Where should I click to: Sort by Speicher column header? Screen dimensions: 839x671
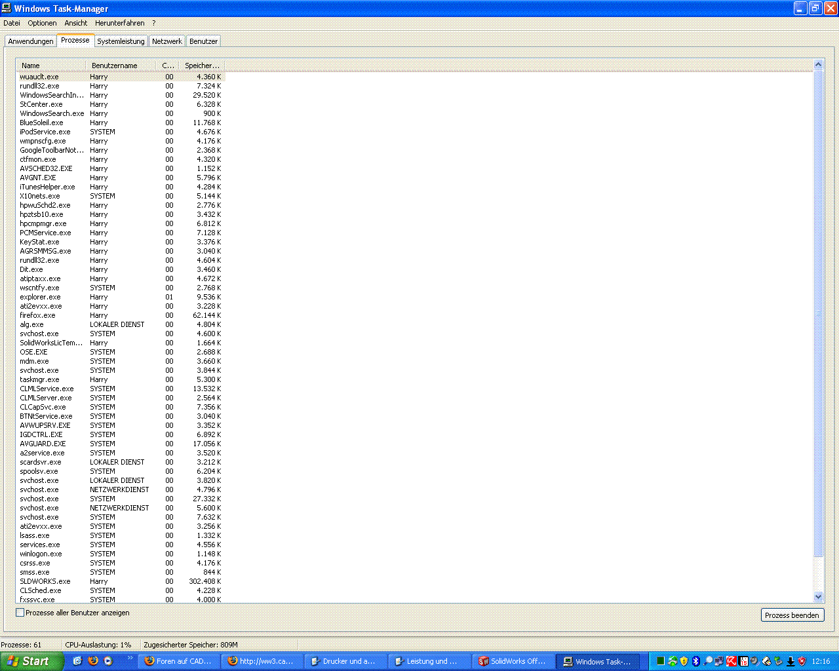click(x=201, y=66)
